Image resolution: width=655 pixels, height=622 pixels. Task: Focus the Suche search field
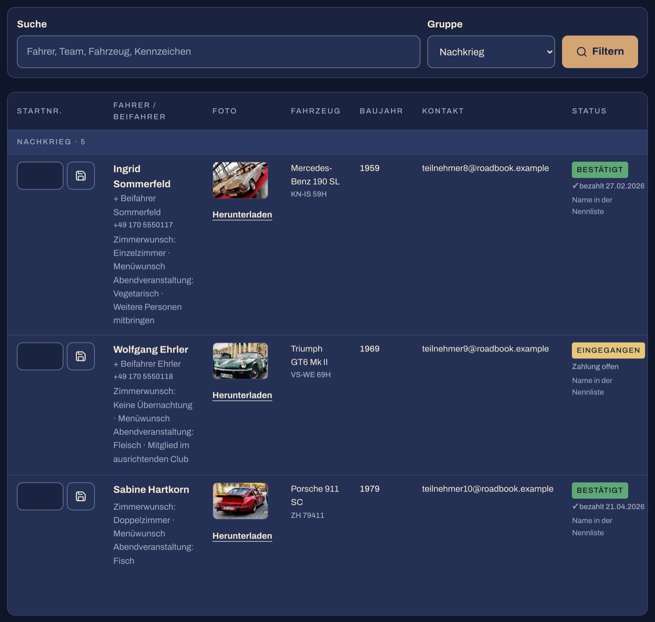[218, 52]
